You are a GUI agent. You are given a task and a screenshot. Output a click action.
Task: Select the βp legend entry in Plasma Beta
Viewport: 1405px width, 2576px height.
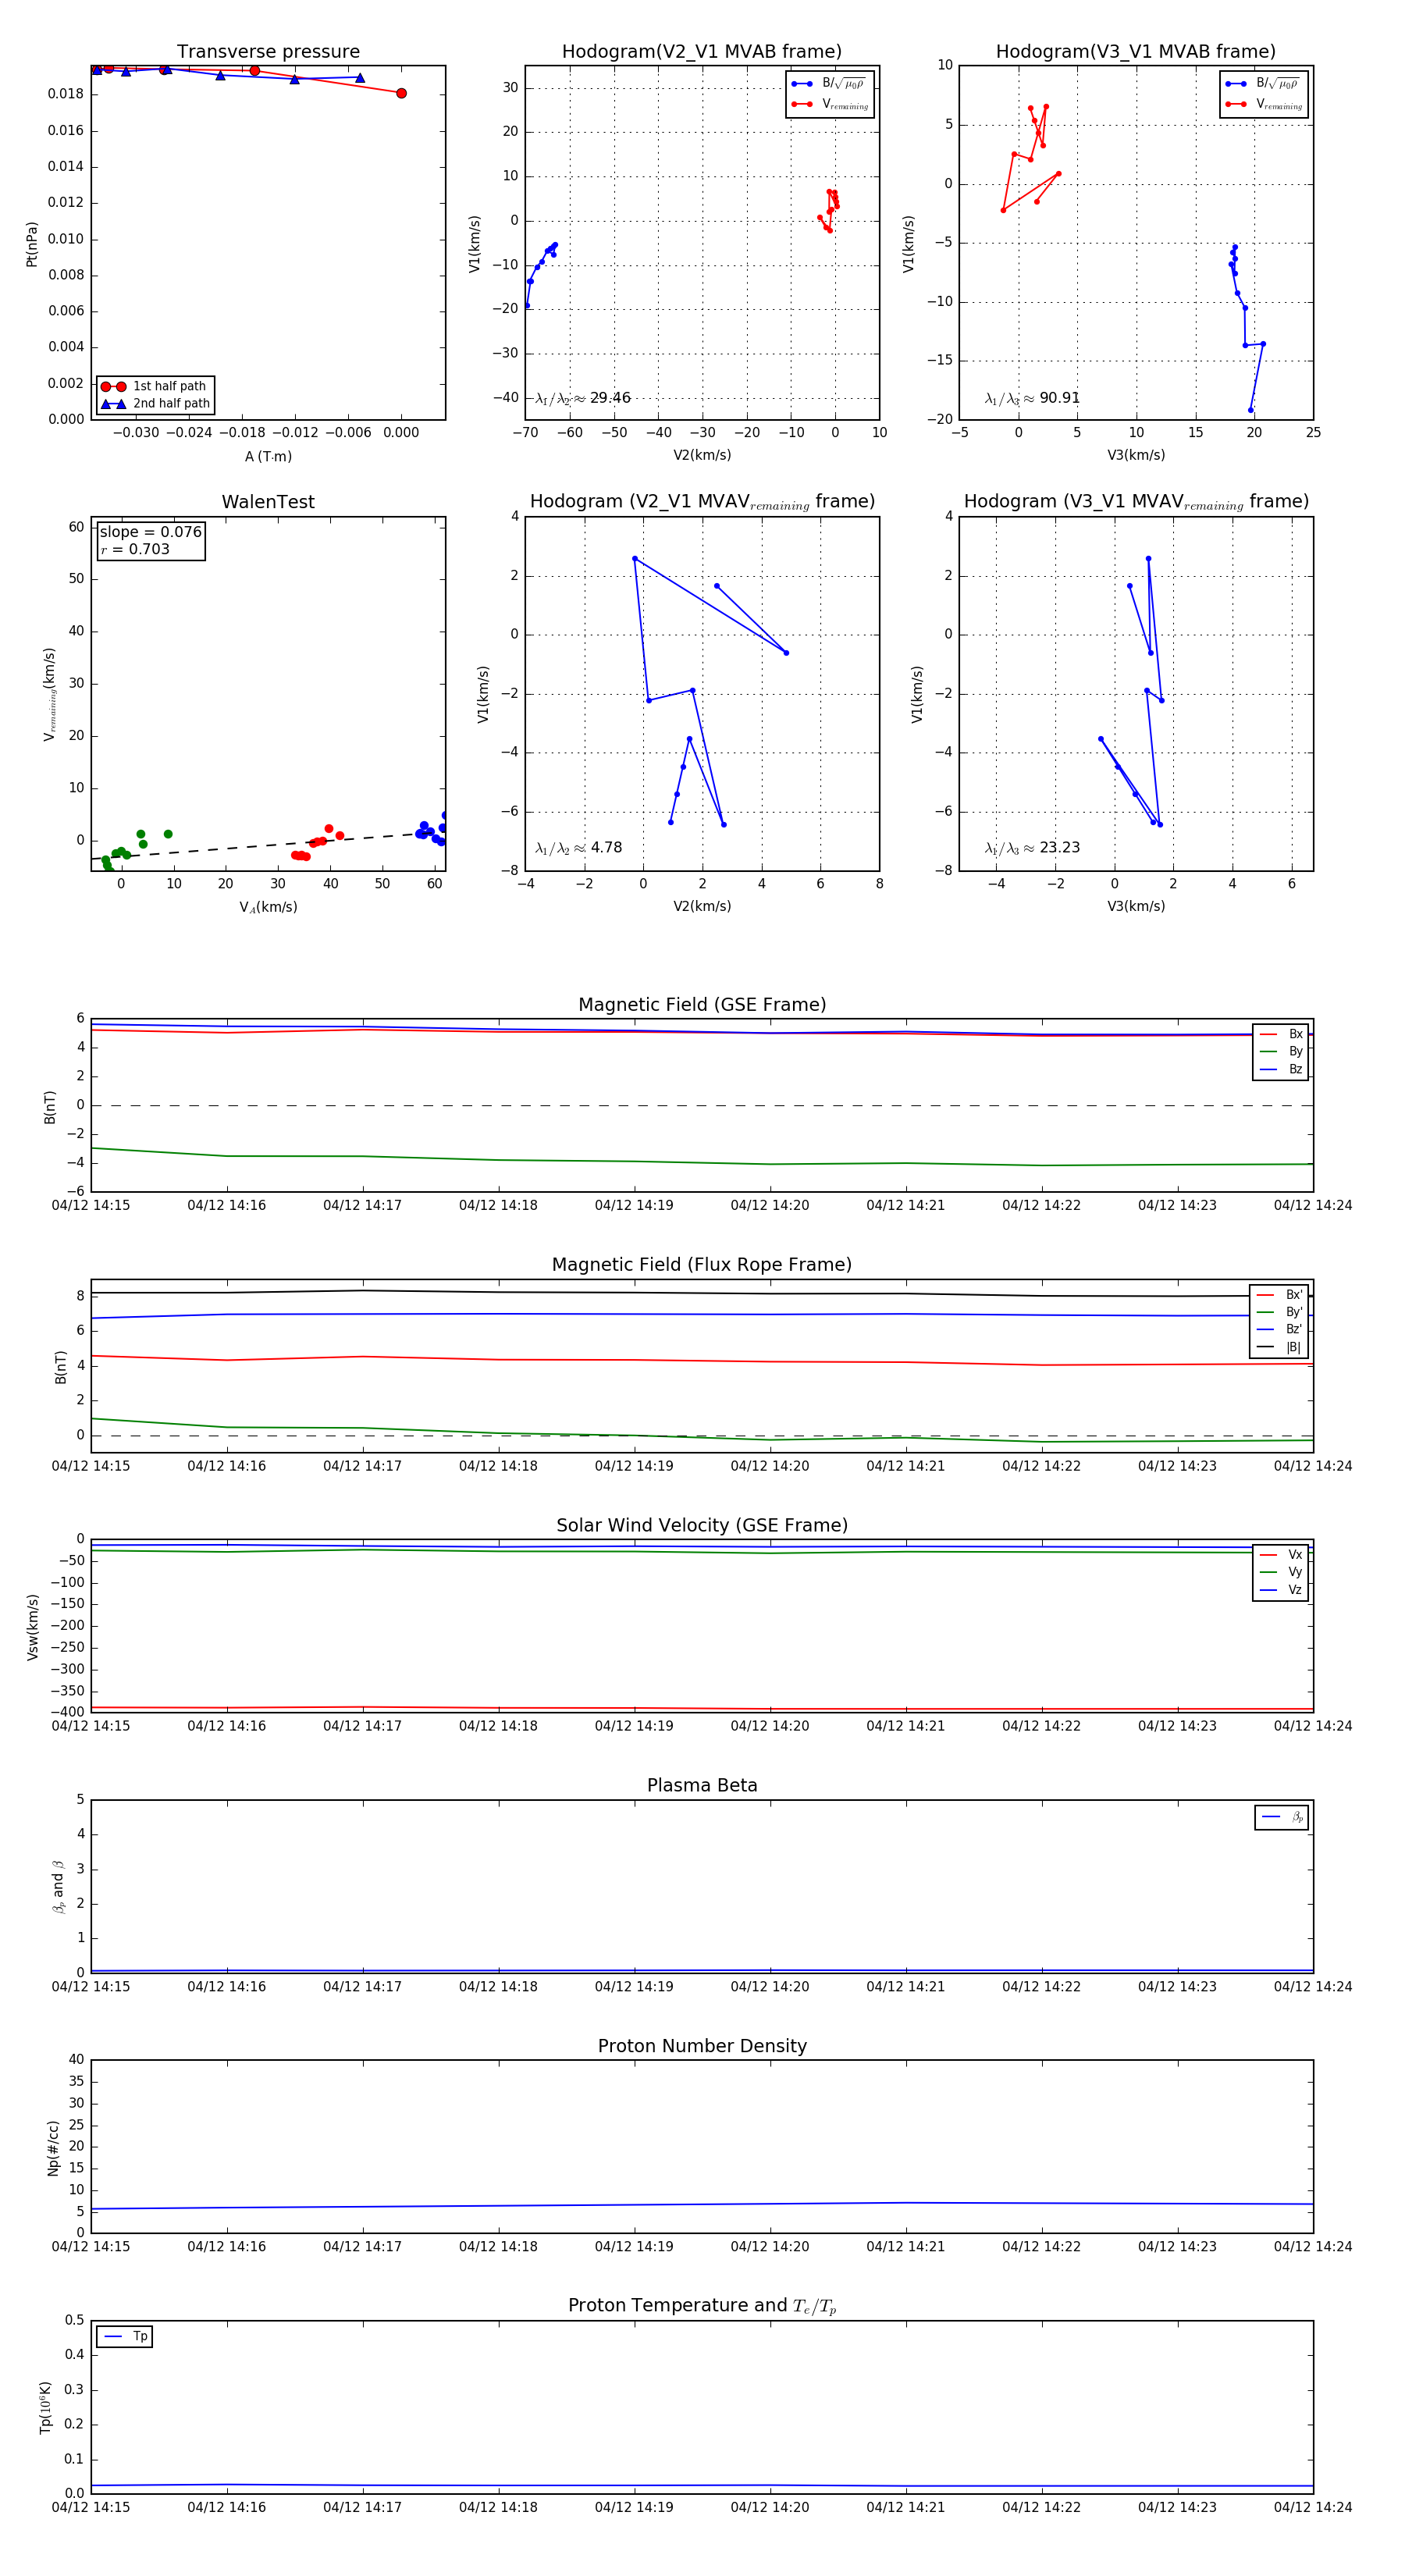(x=1282, y=1817)
